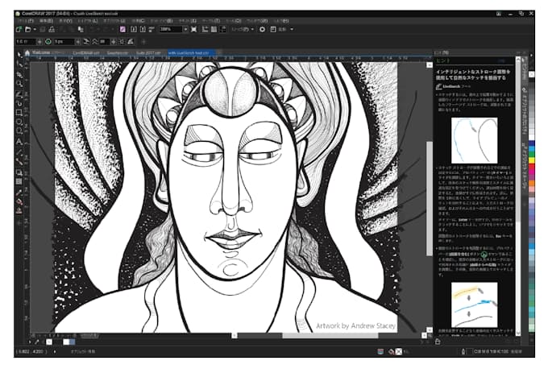The image size is (548, 373).
Task: Toggle the no-fill X indicator
Action: [x=399, y=351]
